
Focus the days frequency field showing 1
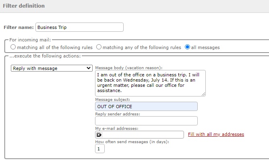coord(100,149)
